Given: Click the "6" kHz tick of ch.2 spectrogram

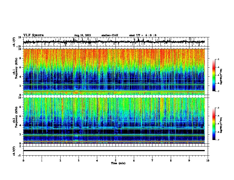Looking at the screenshot, I should point(20,116).
